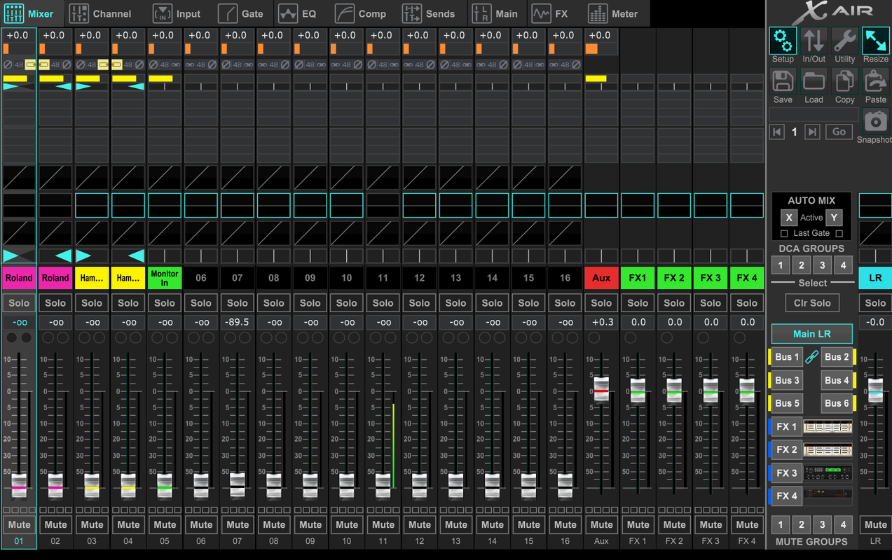
Task: Select the Bus 6 sends button
Action: point(837,403)
